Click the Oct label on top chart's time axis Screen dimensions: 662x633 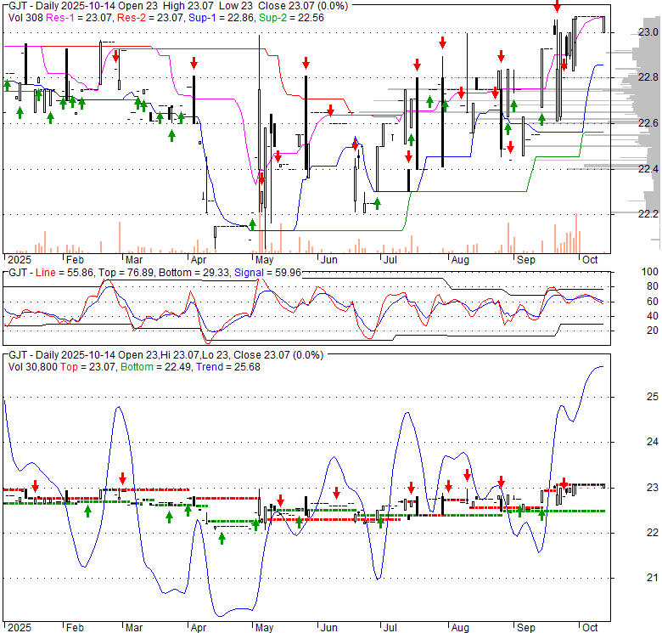tap(589, 257)
